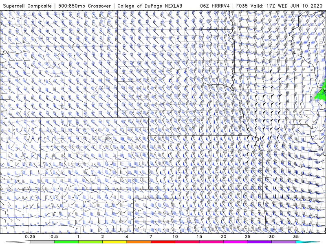
Task: Click the light purple 30–35 color bar segment
Action: (x=284, y=242)
